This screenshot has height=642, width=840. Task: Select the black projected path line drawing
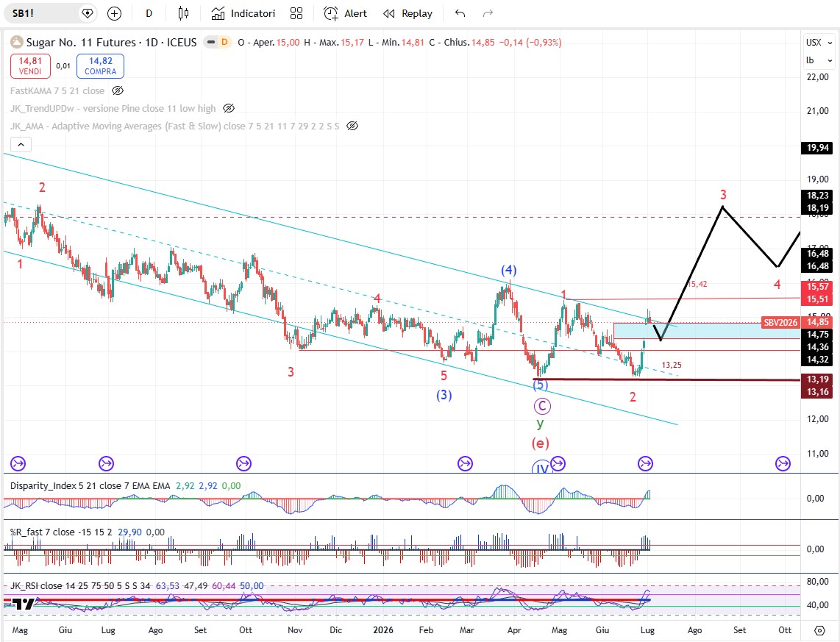pos(691,274)
